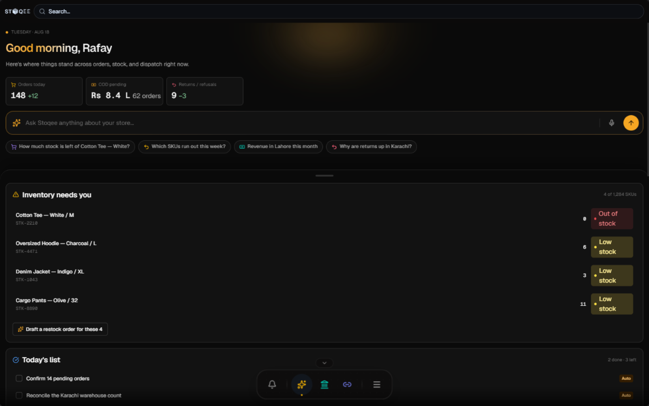Viewport: 649px width, 406px height.
Task: Click the page vertical scrollbar
Action: pos(647,99)
